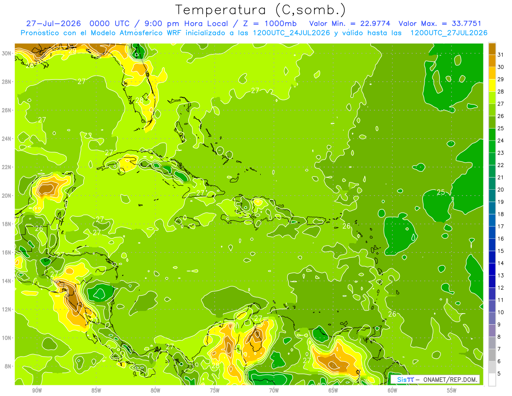The width and height of the screenshot is (512, 396).
Task: Click the 70W longitude axis label
Action: (274, 390)
